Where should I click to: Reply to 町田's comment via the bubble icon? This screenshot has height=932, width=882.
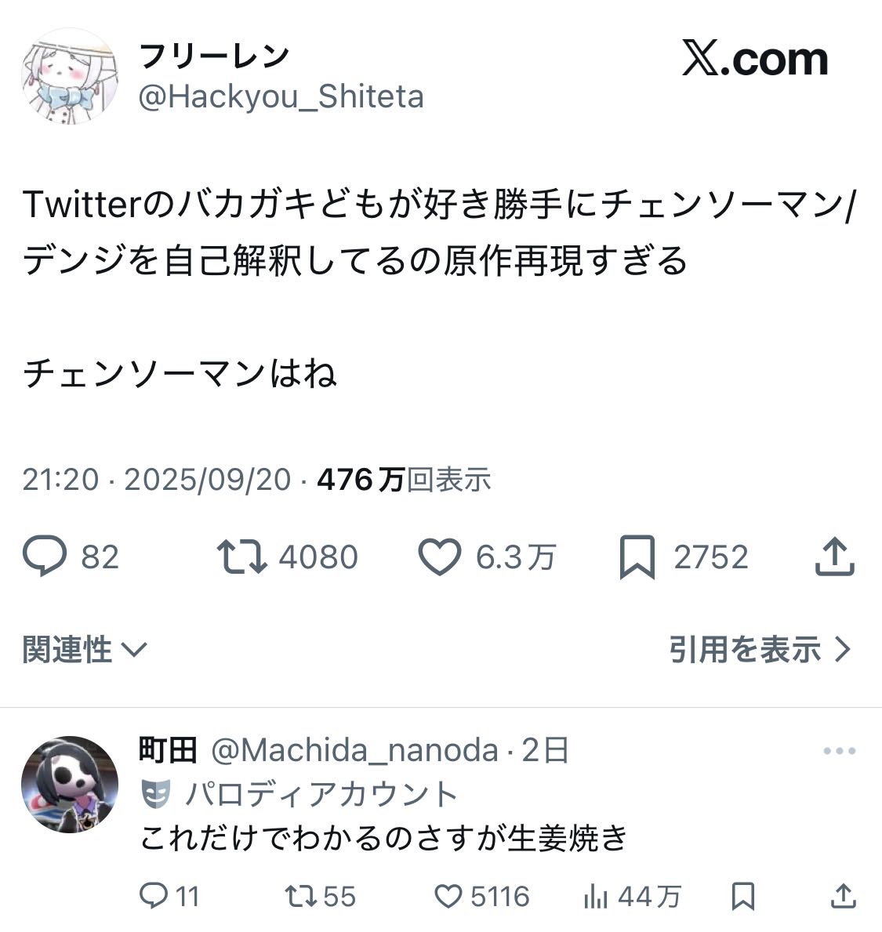[x=154, y=895]
